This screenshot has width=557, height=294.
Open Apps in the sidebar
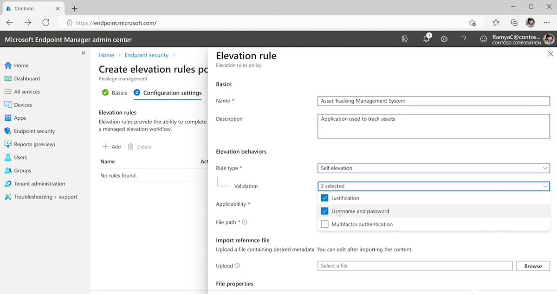(x=15, y=118)
